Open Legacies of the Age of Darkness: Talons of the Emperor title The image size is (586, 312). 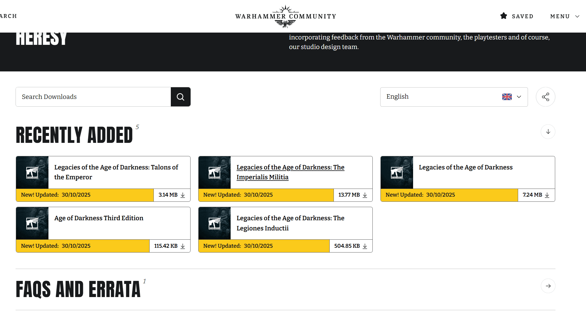[116, 172]
